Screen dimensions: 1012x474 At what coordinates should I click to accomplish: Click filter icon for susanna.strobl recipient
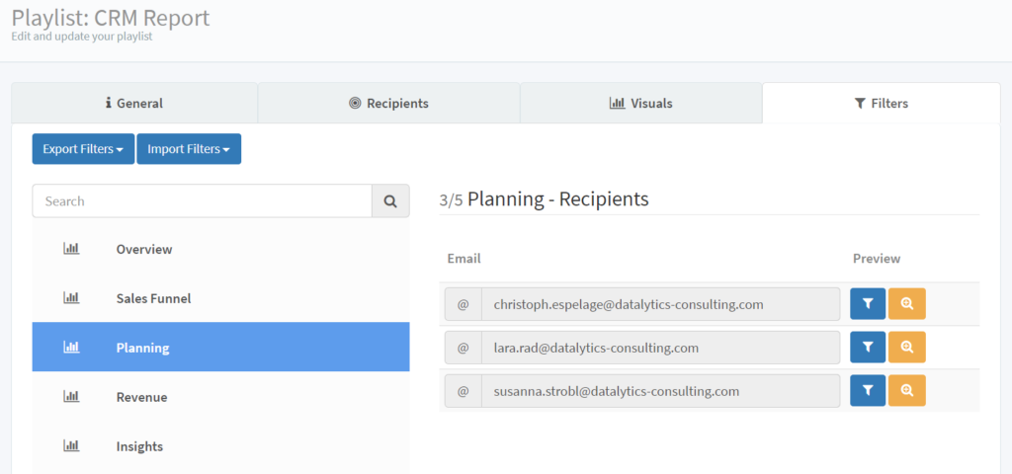(x=868, y=390)
